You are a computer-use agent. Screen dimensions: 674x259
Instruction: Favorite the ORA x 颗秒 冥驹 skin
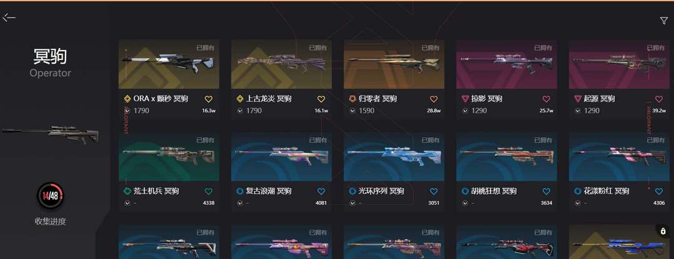click(x=208, y=99)
